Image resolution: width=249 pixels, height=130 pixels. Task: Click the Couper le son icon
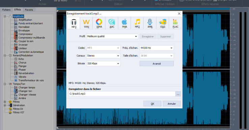(16, 41)
